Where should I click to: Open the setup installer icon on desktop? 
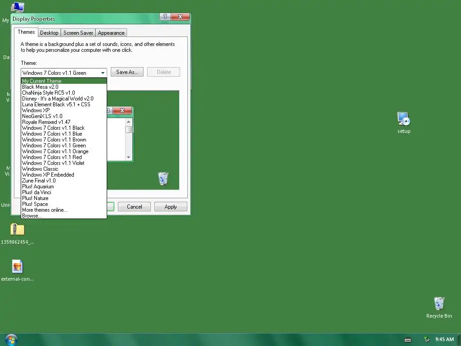pyautogui.click(x=404, y=119)
